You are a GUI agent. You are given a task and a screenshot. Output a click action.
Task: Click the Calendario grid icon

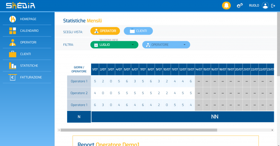click(13, 31)
